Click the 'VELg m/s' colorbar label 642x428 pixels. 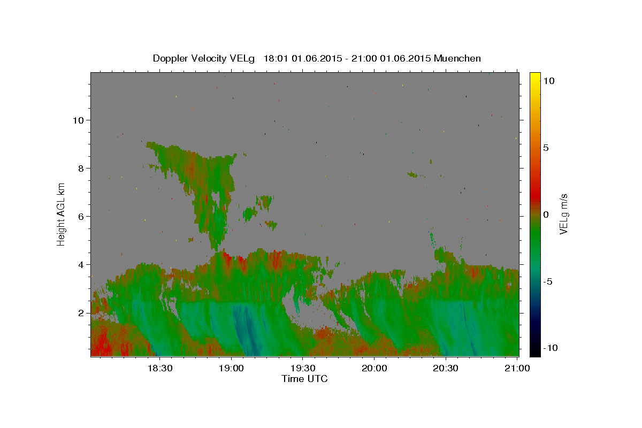pyautogui.click(x=564, y=214)
